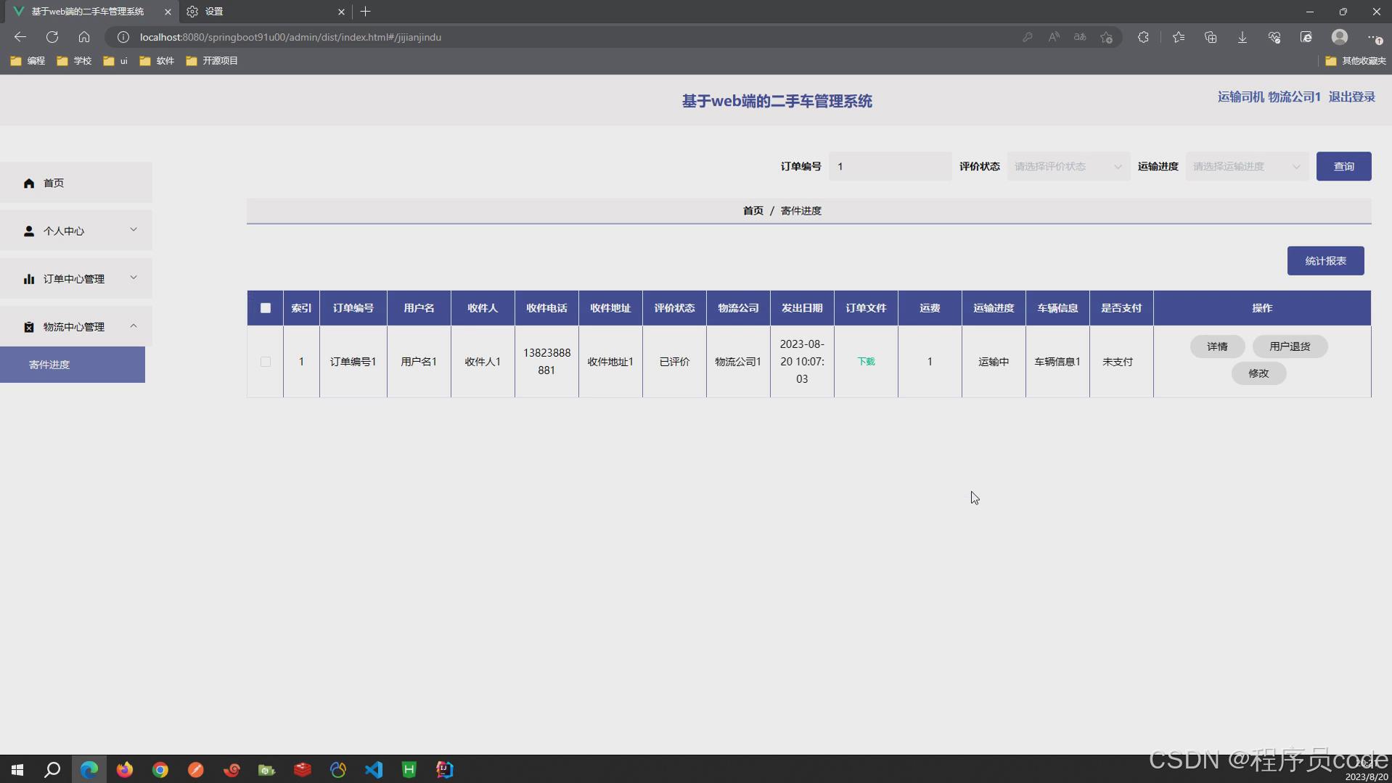This screenshot has width=1392, height=783.
Task: Open HBuilder green H taskbar icon
Action: (x=409, y=769)
